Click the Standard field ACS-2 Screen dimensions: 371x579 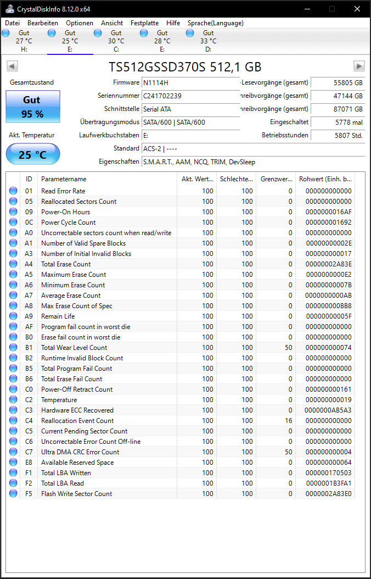[253, 148]
